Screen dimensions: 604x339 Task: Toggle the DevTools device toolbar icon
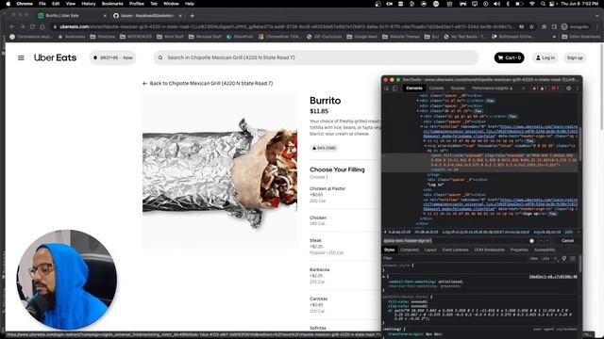pyautogui.click(x=394, y=89)
